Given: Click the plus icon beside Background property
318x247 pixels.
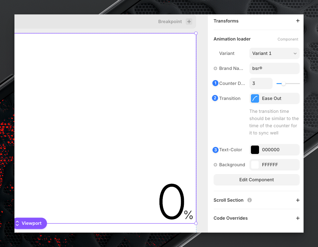Looking at the screenshot, I should (215, 165).
